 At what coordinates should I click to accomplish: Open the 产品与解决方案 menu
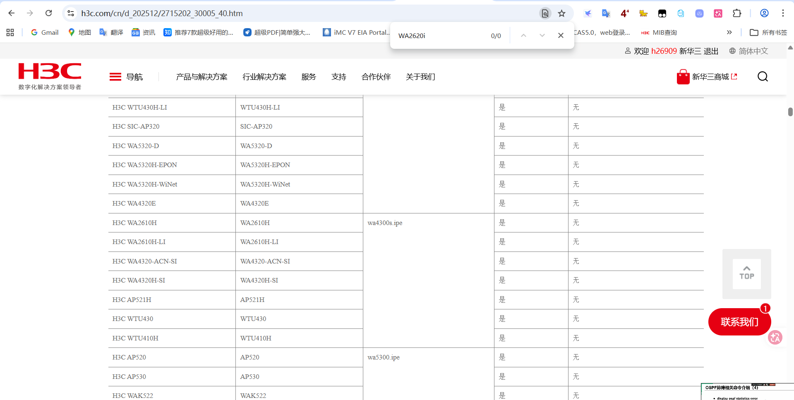point(201,77)
